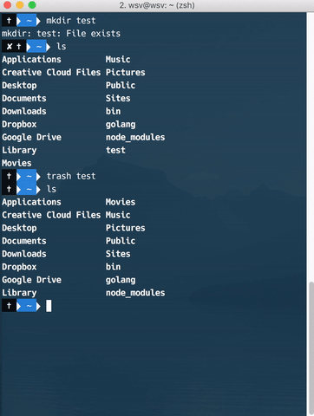
Task: Click 'Public' in the first listing
Action: point(121,86)
